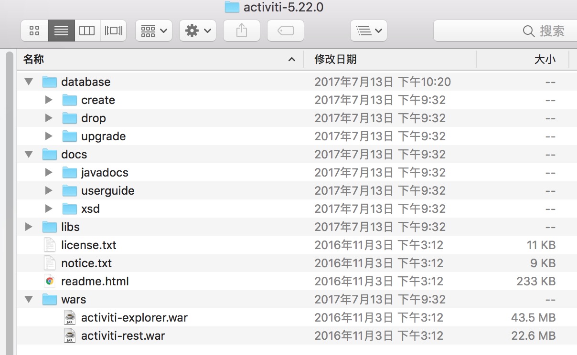
Task: Select the database folder icon
Action: point(50,82)
